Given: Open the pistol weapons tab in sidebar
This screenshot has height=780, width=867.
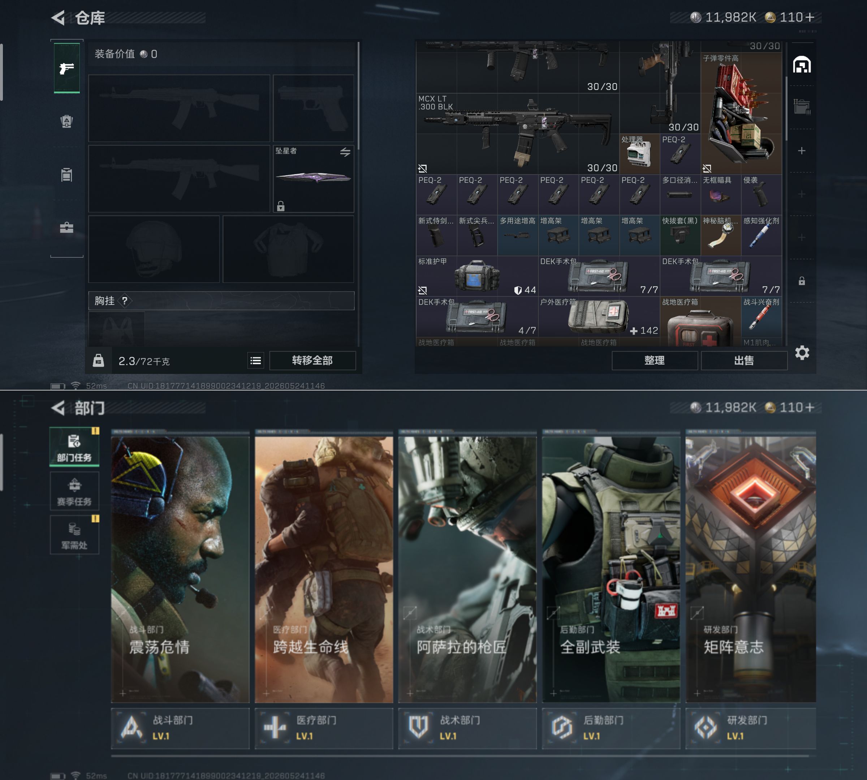Looking at the screenshot, I should coord(66,68).
